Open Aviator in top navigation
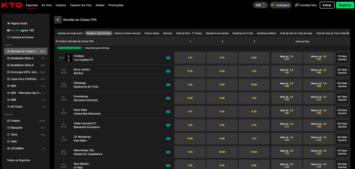Viewport: 355px width, 169px height. point(100,5)
